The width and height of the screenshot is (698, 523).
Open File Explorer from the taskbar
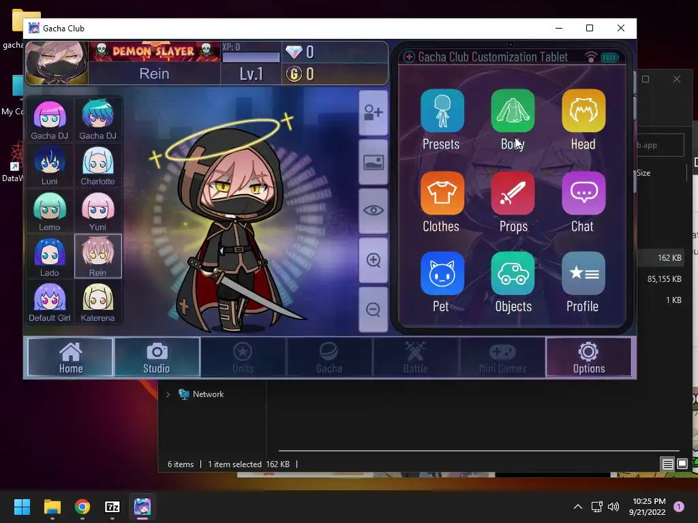pyautogui.click(x=52, y=507)
